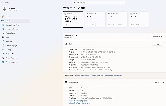Go to Personalization settings
The width and height of the screenshot is (166, 106).
click(x=16, y=33)
